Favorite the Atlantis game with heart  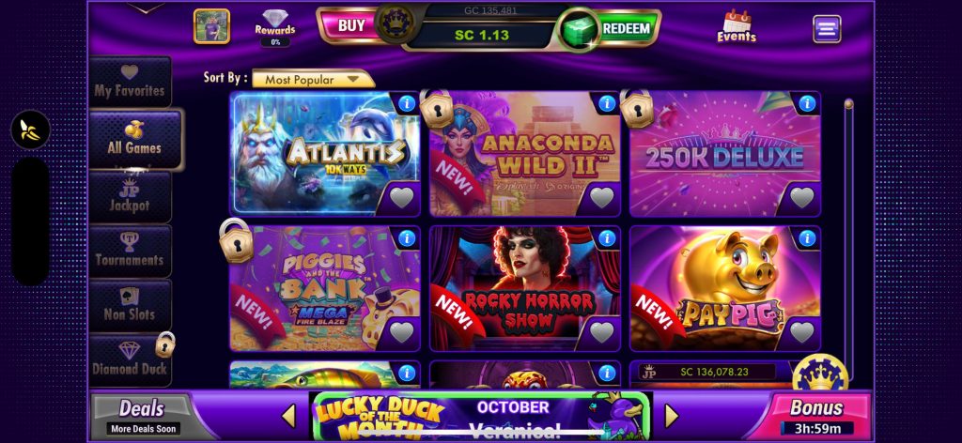pyautogui.click(x=402, y=198)
